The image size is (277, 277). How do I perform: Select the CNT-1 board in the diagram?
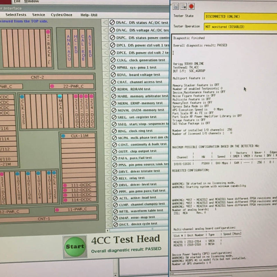[x=48, y=218]
